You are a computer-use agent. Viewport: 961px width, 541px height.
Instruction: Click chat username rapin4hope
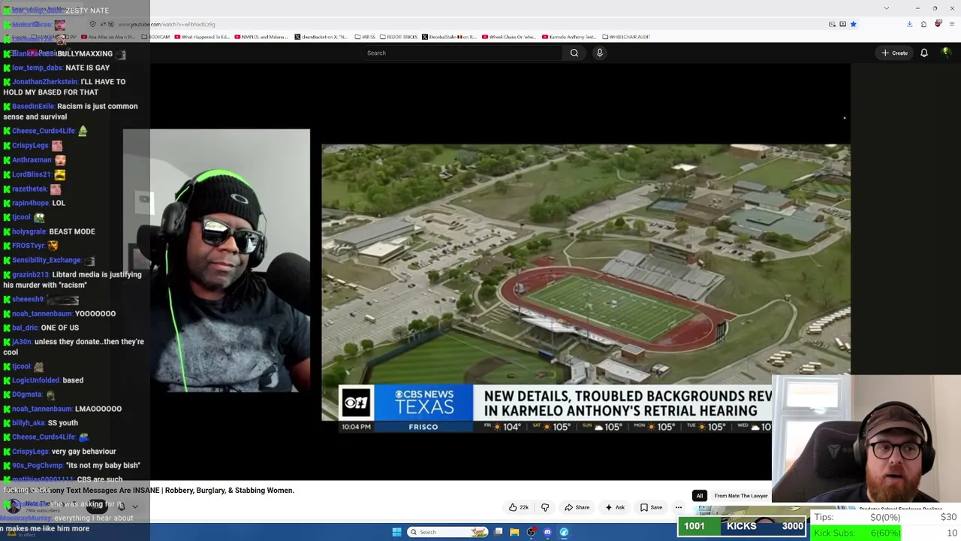[x=30, y=203]
